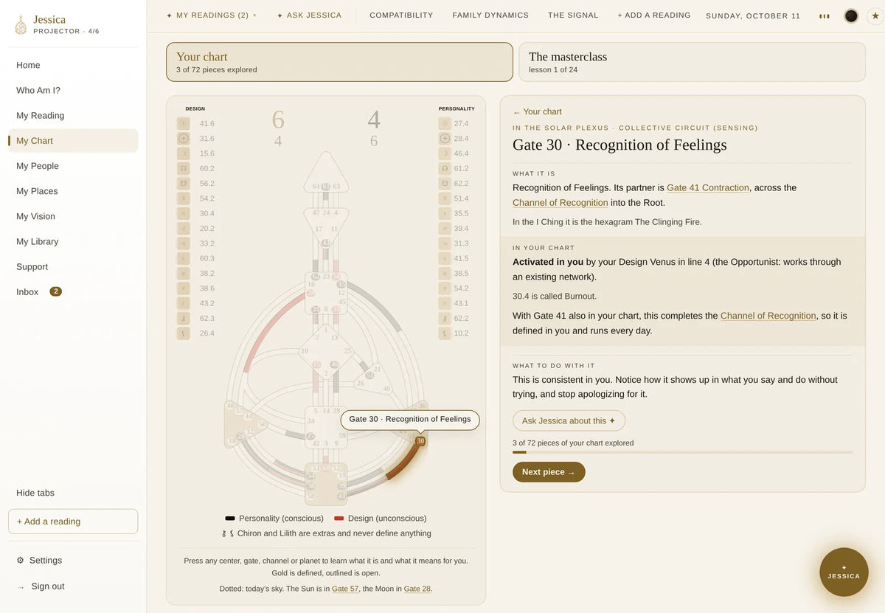Click the Ask Jessica about this button

569,420
